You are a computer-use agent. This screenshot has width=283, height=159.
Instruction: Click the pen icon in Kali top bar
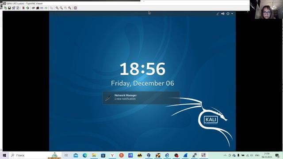[x=218, y=14]
